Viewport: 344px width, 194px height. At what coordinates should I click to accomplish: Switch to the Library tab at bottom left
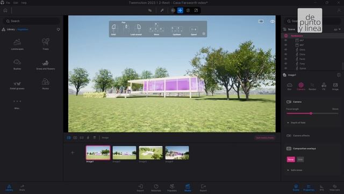pyautogui.click(x=9, y=188)
